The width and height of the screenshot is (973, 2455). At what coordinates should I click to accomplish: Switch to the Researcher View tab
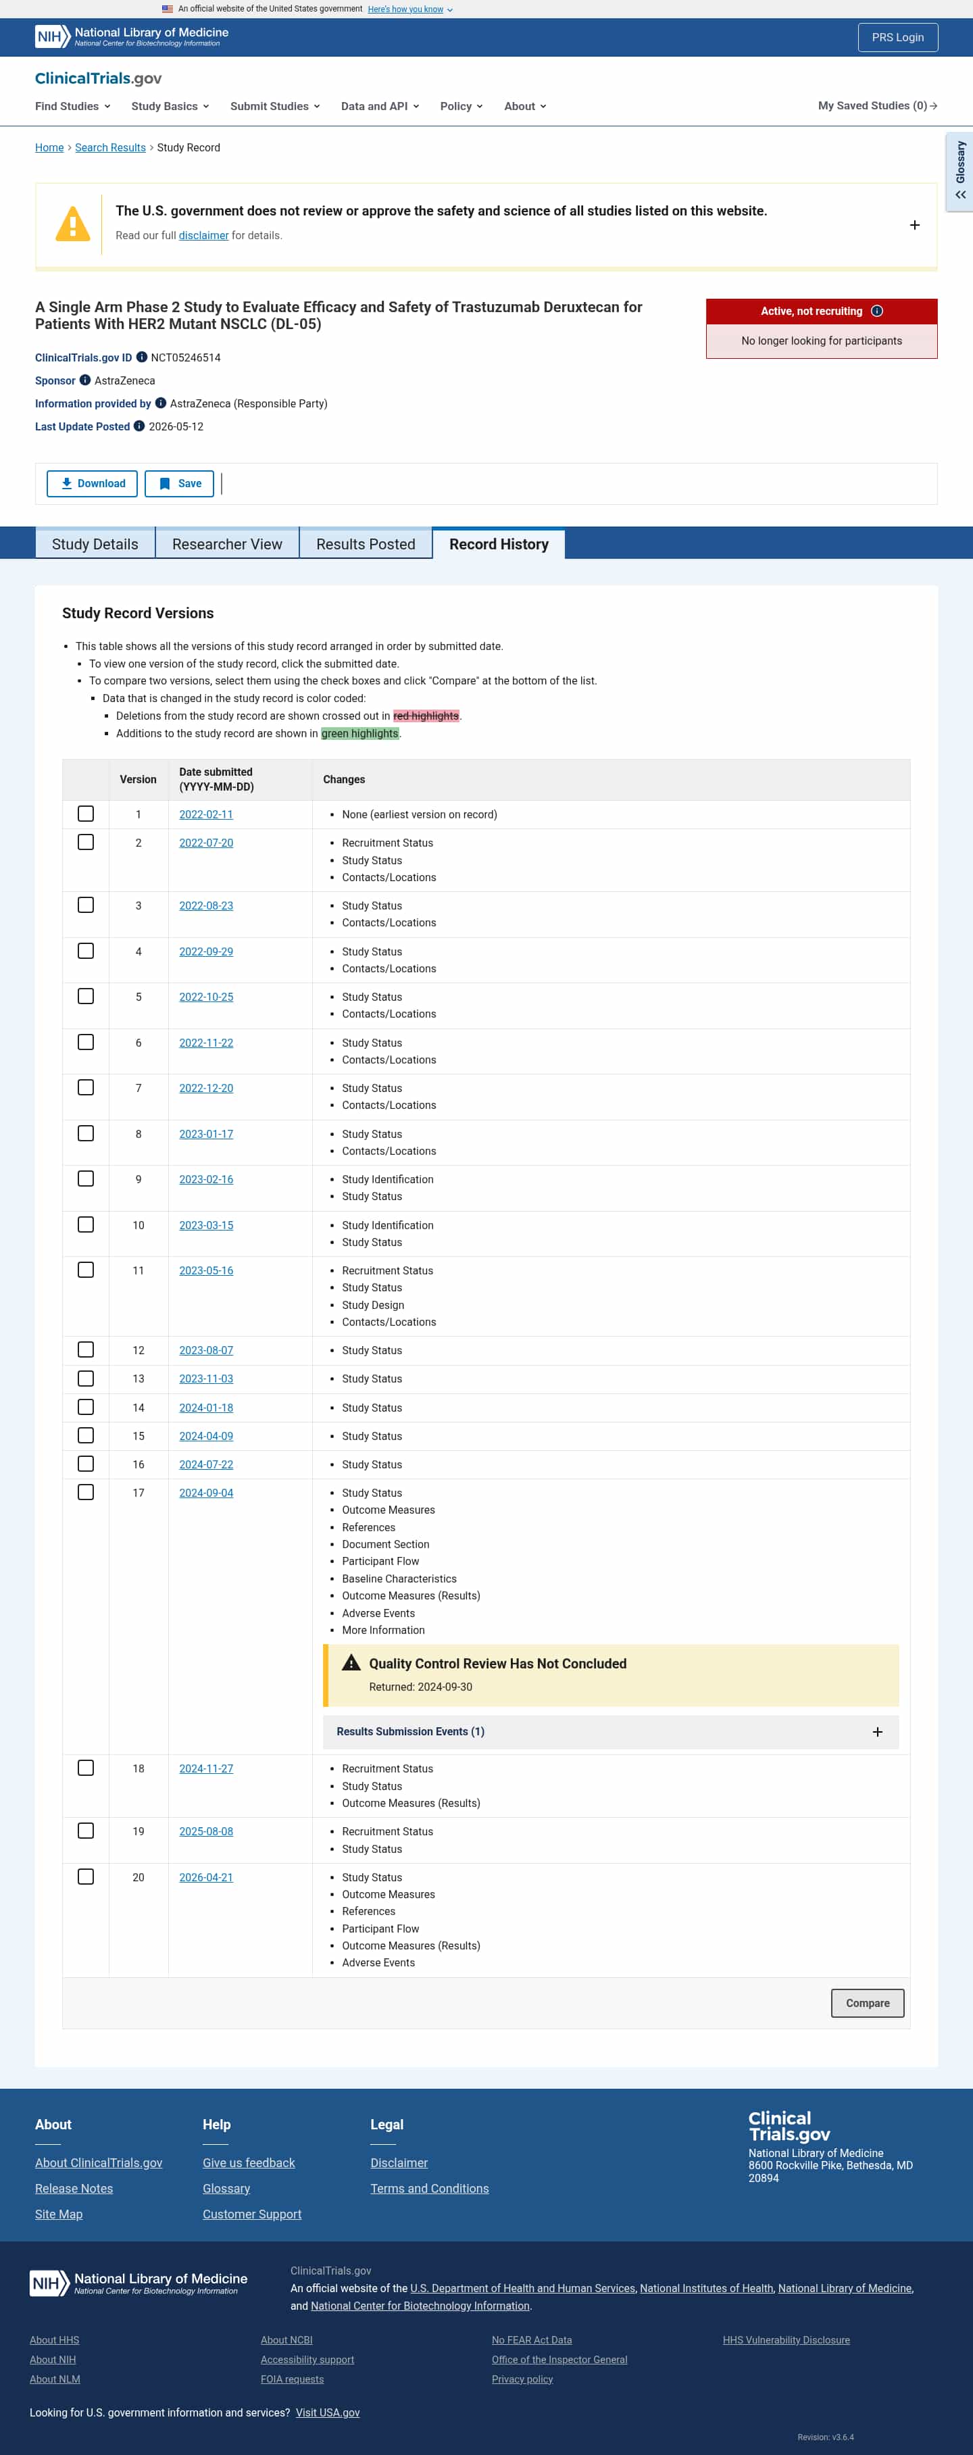[x=227, y=543]
